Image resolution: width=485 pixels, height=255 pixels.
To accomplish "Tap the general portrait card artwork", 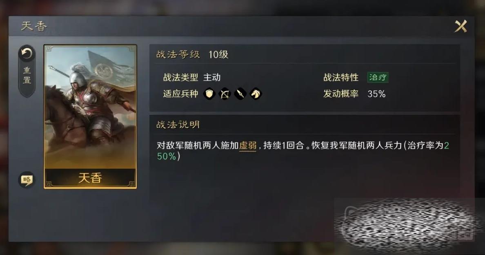I will 90,107.
